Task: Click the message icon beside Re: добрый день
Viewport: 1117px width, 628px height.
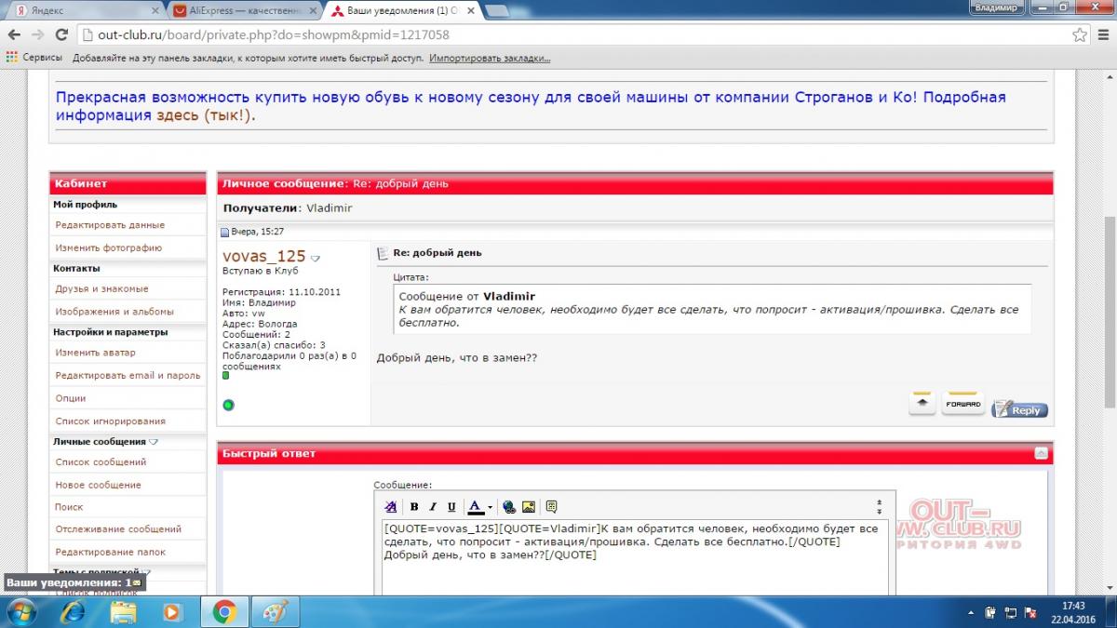Action: coord(382,253)
